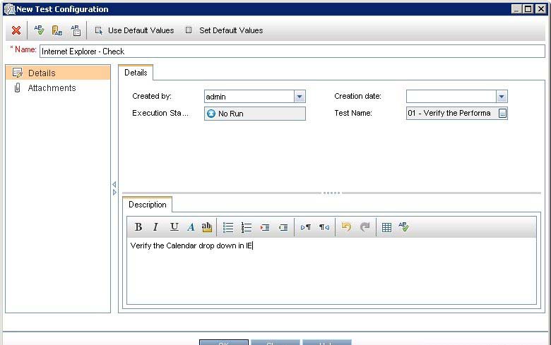The width and height of the screenshot is (551, 345).
Task: Click Use Default Values button
Action: 135,30
